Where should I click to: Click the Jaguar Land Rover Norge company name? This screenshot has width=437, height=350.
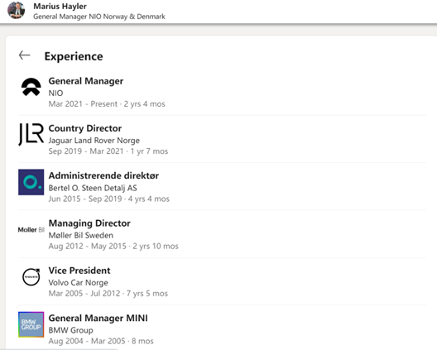click(94, 141)
